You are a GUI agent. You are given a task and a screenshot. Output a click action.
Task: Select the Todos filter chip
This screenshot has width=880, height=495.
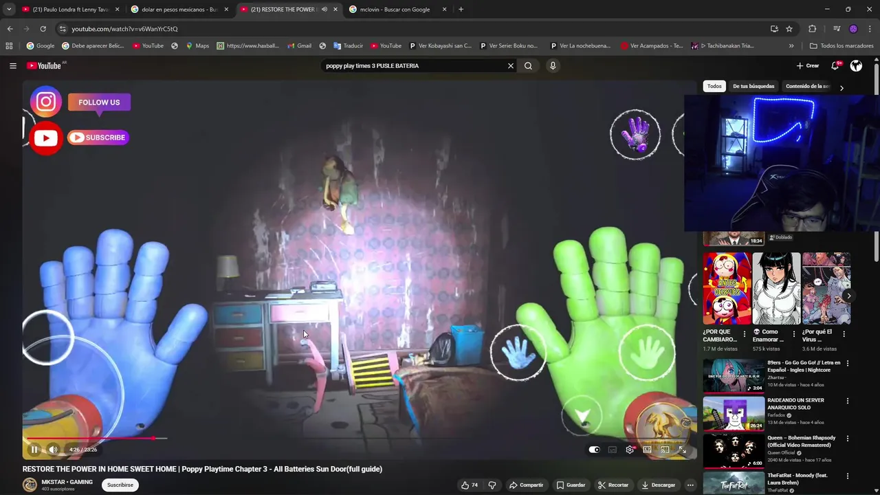(714, 87)
